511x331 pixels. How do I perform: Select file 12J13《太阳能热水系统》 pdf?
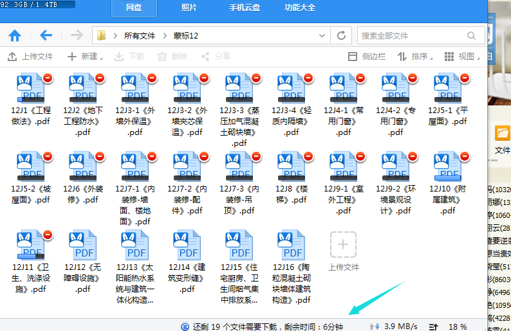point(135,267)
